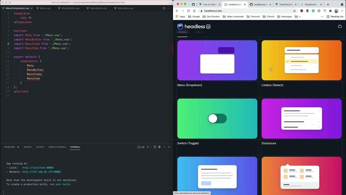Viewport: 346px width, 195px height.
Task: Close the terminal panel with the X
Action: point(169,147)
